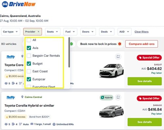Open the Doors filter dropdown
The width and height of the screenshot is (164, 130).
(x=88, y=32)
